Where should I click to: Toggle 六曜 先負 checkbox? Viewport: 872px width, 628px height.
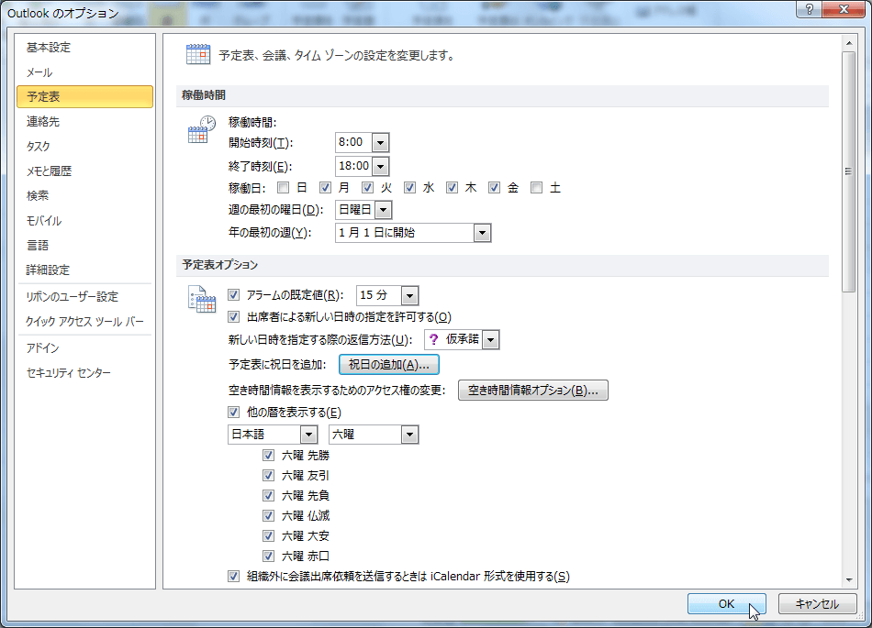(269, 495)
